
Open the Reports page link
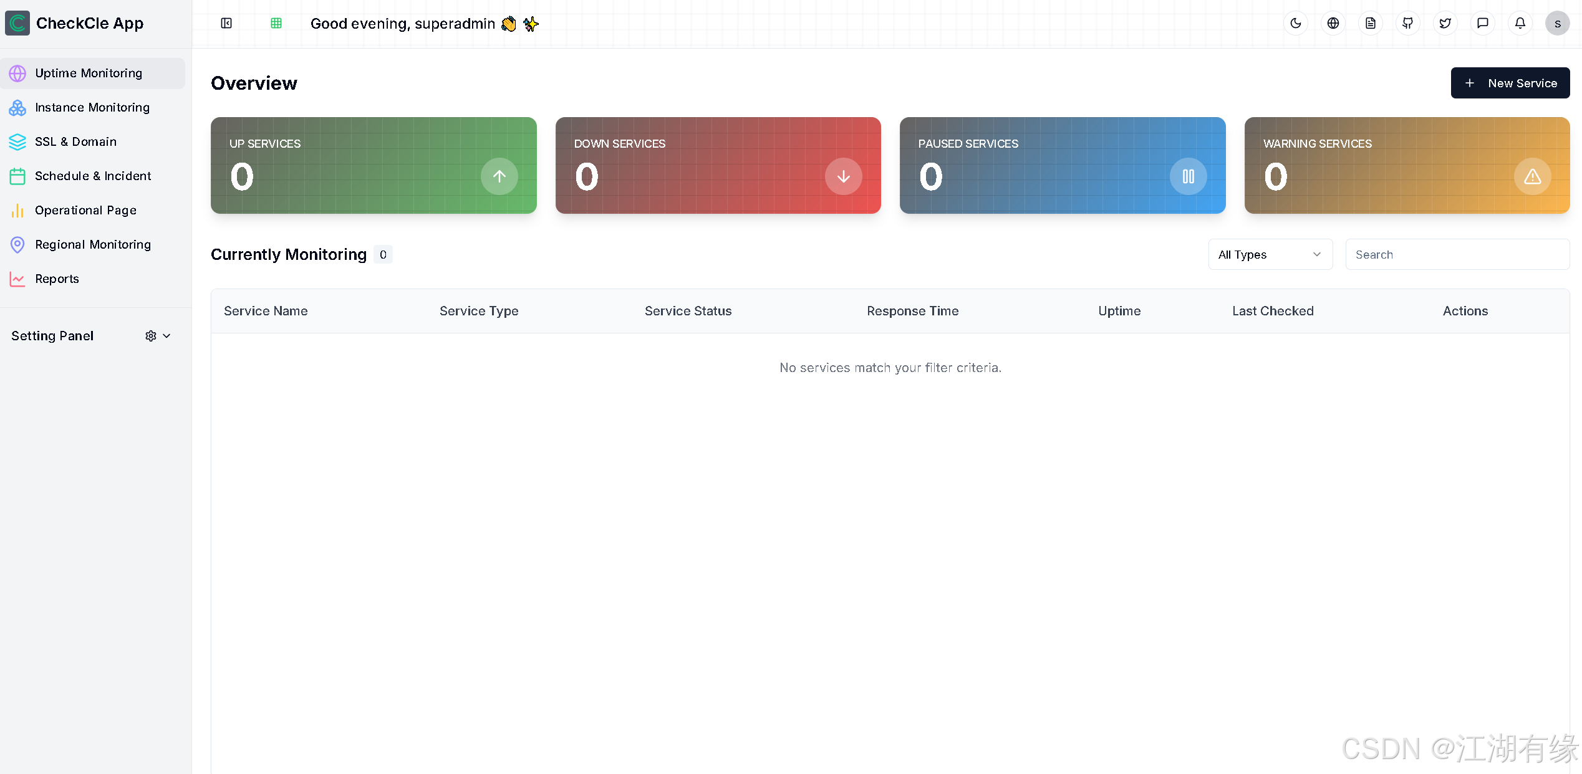pyautogui.click(x=57, y=279)
